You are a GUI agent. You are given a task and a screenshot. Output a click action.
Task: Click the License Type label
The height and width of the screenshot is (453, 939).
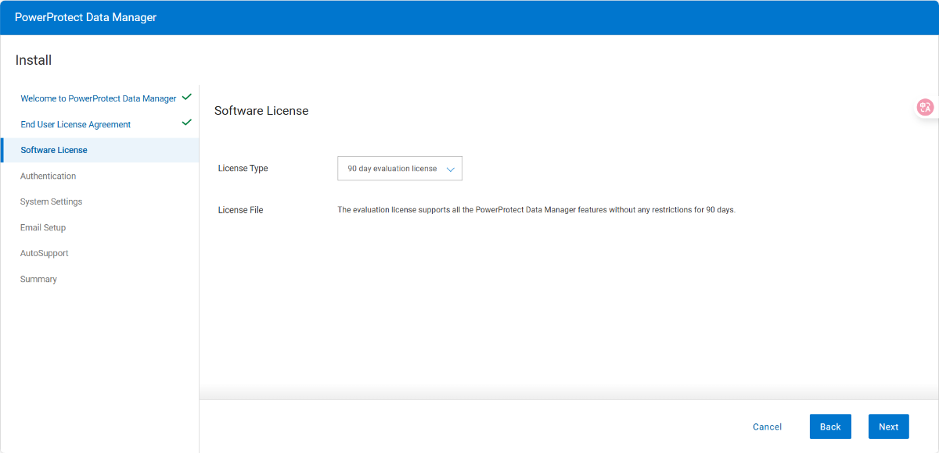pos(243,169)
